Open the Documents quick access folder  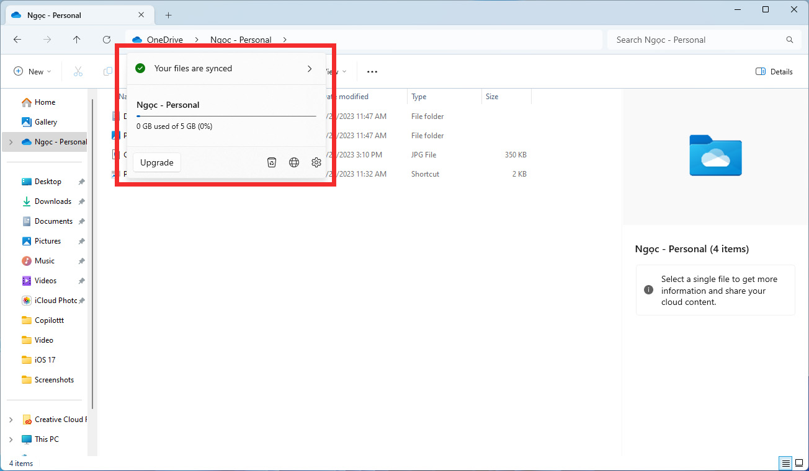[53, 221]
